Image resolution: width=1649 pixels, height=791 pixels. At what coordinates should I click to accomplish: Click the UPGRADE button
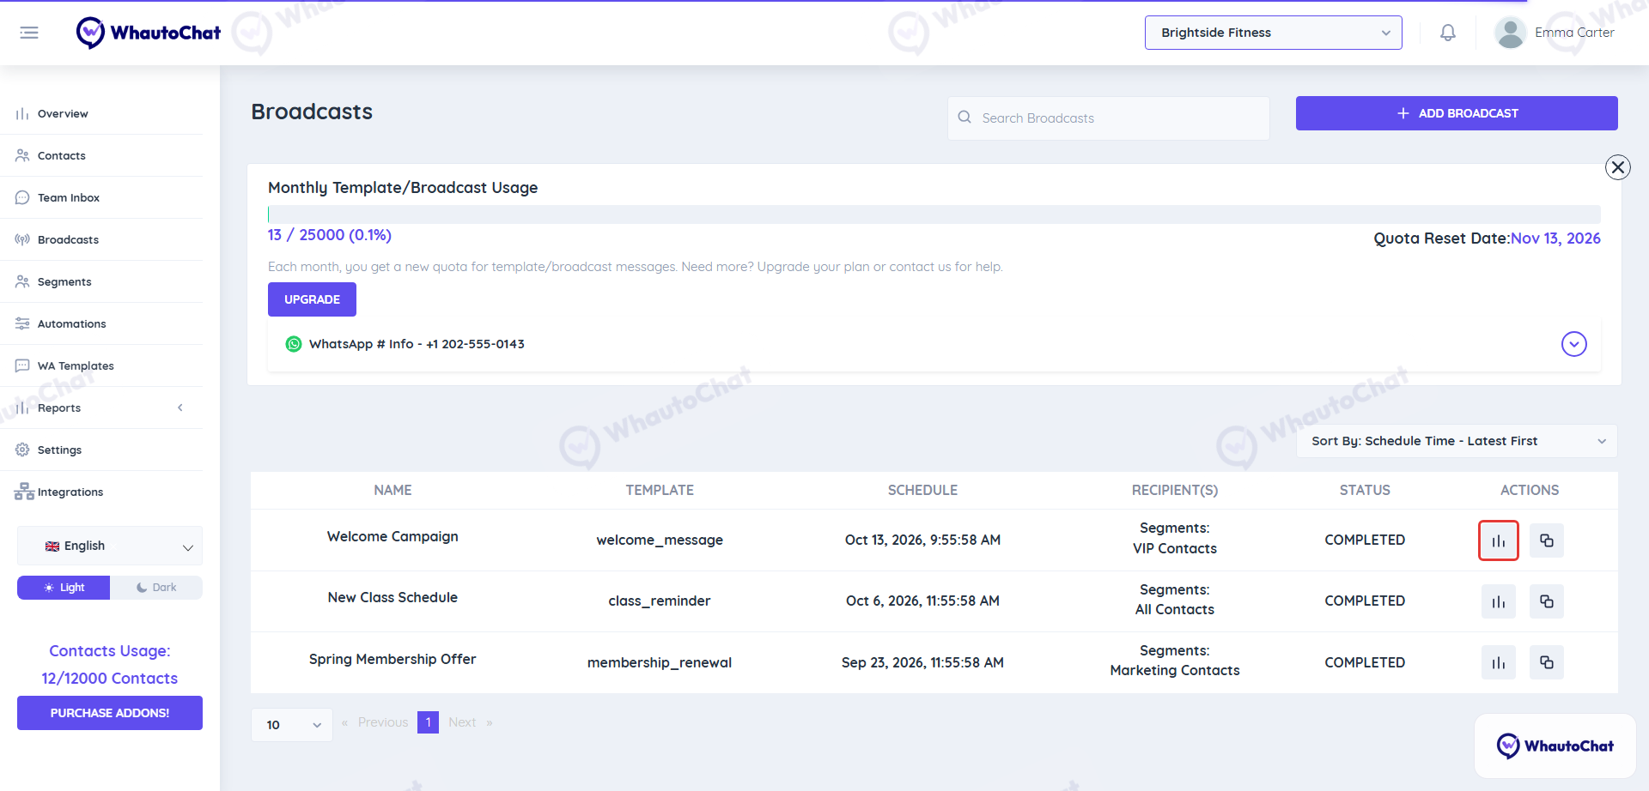[312, 299]
